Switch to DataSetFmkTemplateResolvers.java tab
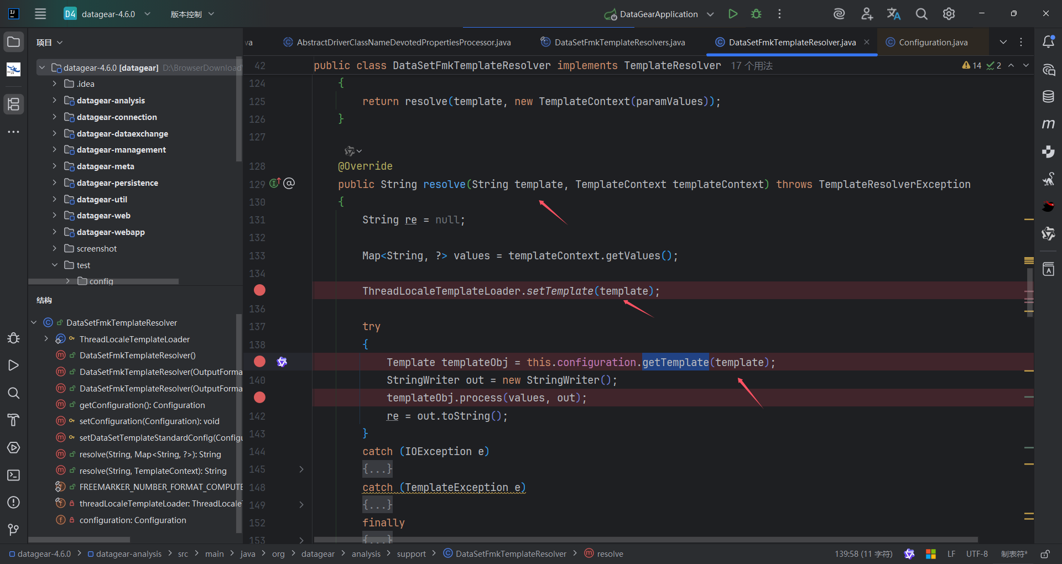 click(613, 43)
